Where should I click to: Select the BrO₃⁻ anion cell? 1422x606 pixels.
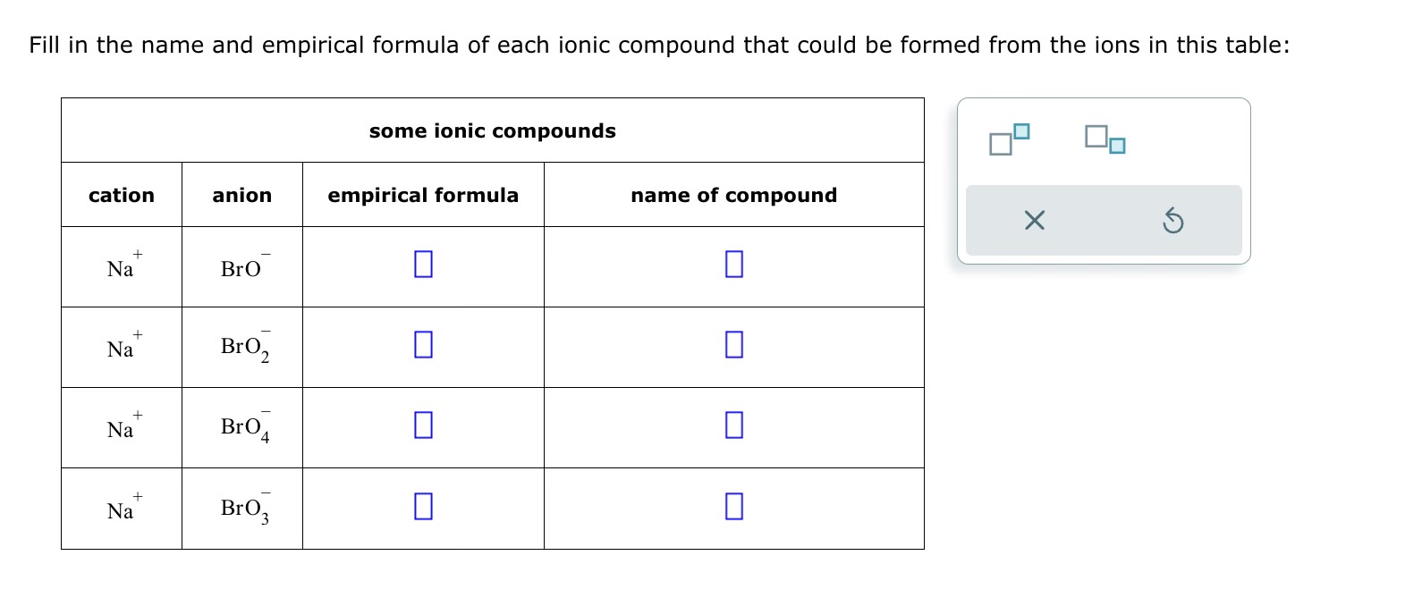pyautogui.click(x=241, y=507)
